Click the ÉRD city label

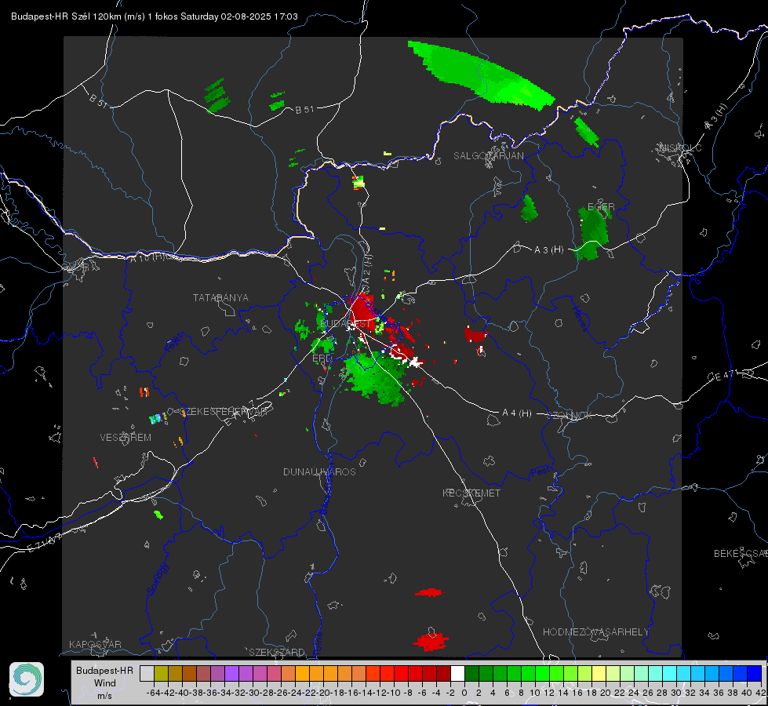click(x=322, y=358)
